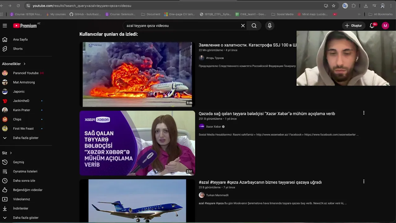The width and height of the screenshot is (396, 223).
Task: Open the Paranoid Youtube subscription
Action: 26,73
